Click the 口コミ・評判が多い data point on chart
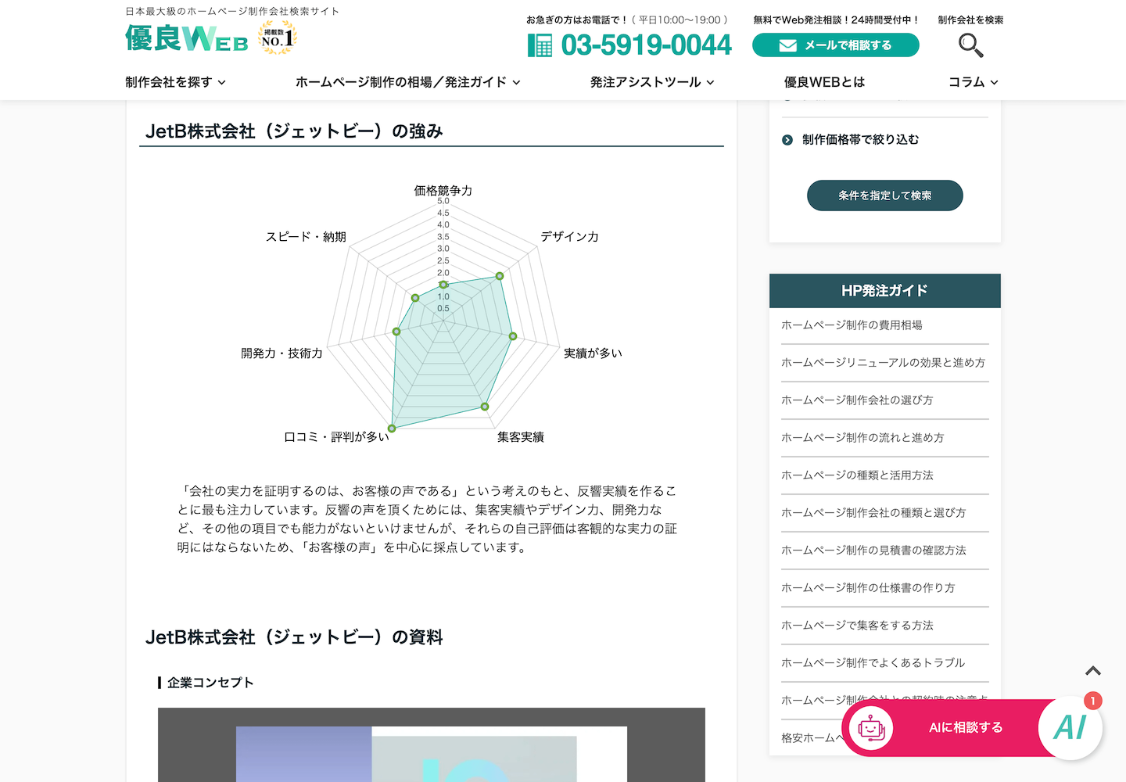Image resolution: width=1126 pixels, height=782 pixels. 392,429
